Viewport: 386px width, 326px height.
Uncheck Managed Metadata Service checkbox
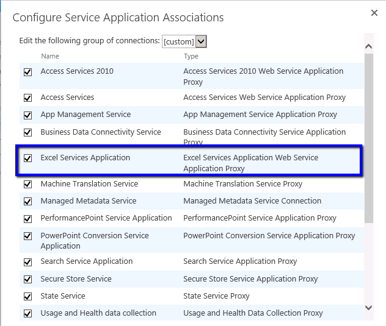pyautogui.click(x=28, y=202)
